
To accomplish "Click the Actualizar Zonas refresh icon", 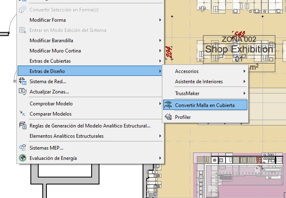I will click(23, 92).
